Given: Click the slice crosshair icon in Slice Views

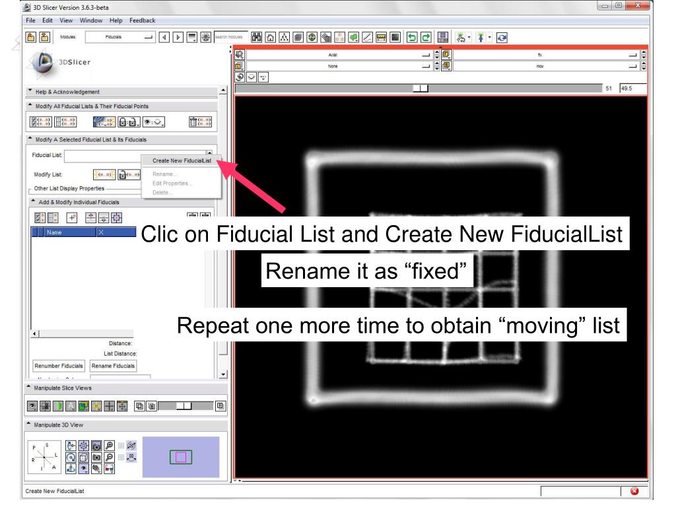Looking at the screenshot, I should pos(110,406).
